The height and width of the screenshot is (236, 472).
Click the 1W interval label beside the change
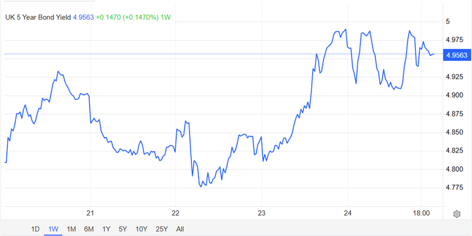[165, 18]
